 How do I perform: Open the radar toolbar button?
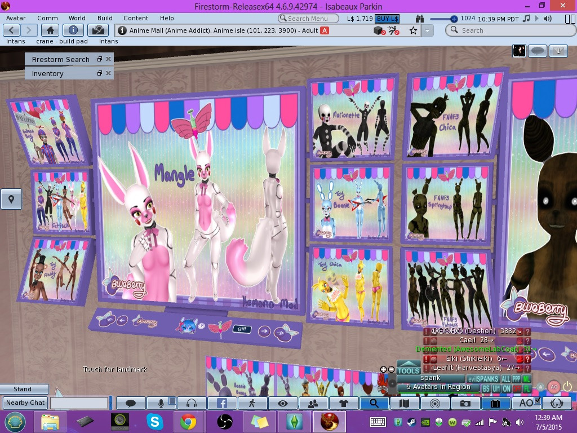pyautogui.click(x=434, y=403)
